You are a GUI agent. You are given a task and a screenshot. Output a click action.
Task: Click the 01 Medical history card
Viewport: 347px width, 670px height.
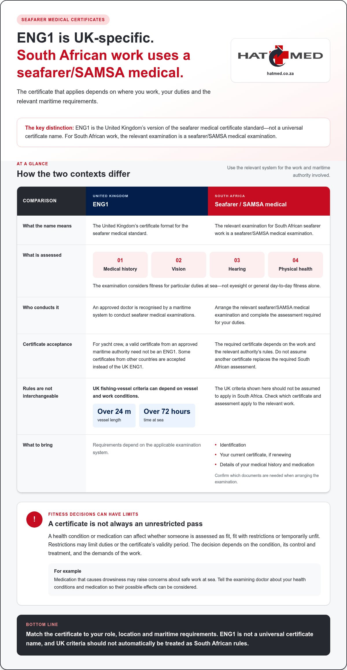[120, 265]
